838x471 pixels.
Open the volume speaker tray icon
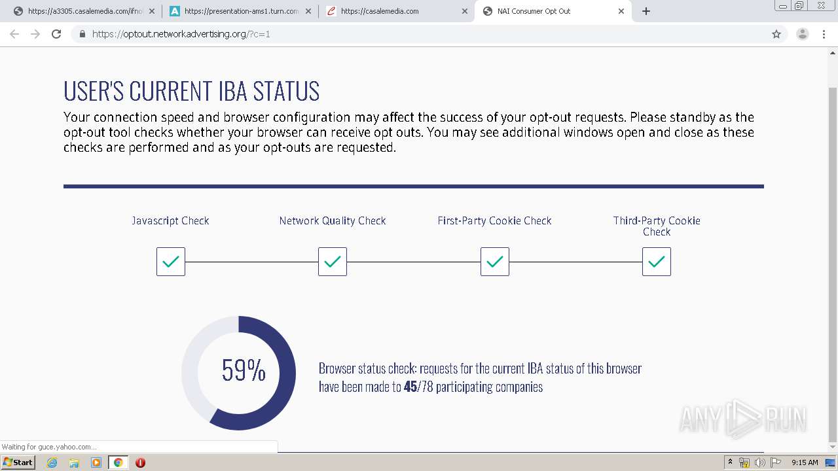[x=759, y=462]
